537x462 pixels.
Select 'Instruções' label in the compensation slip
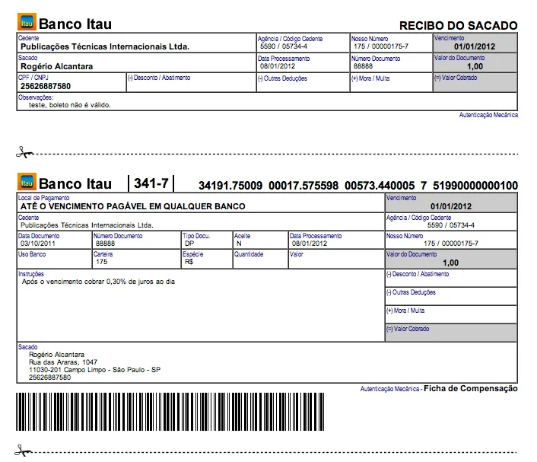click(x=31, y=274)
